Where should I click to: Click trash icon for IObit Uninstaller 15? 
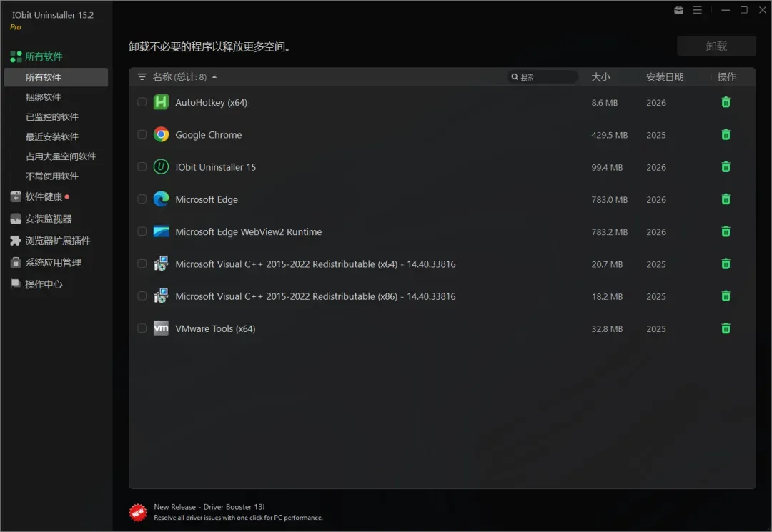pyautogui.click(x=726, y=167)
